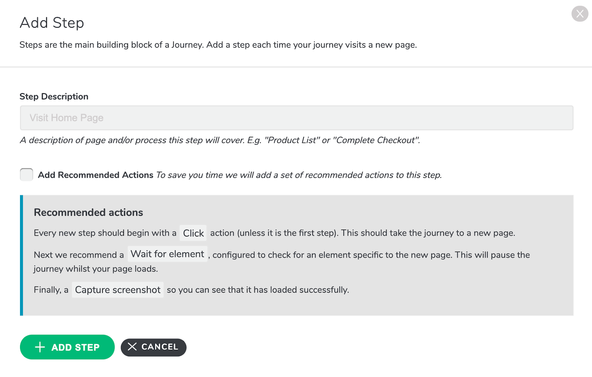
Task: Click the green ADD STEP button
Action: [x=67, y=347]
